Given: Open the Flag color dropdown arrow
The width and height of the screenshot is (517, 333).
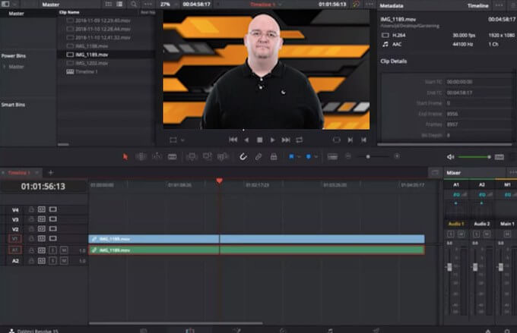Looking at the screenshot, I should (299, 157).
